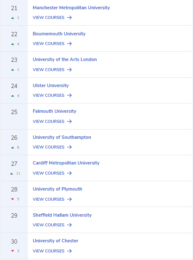Open Sheffield Hallam University page
Viewport: 193px width, 260px height.
pos(62,215)
